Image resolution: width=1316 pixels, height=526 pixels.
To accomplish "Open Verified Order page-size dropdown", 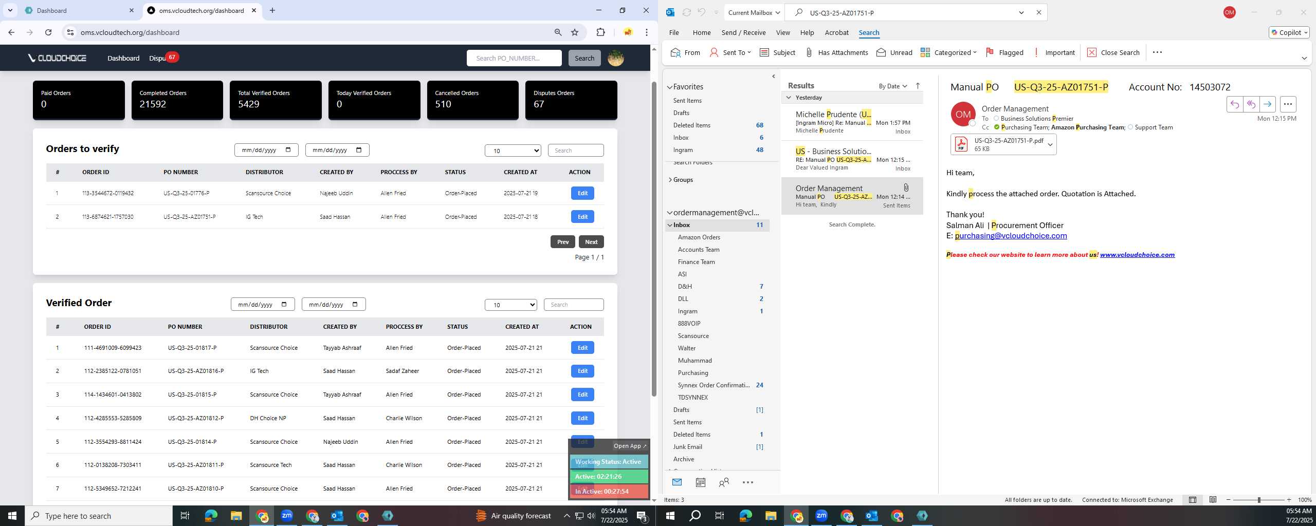I will tap(510, 305).
